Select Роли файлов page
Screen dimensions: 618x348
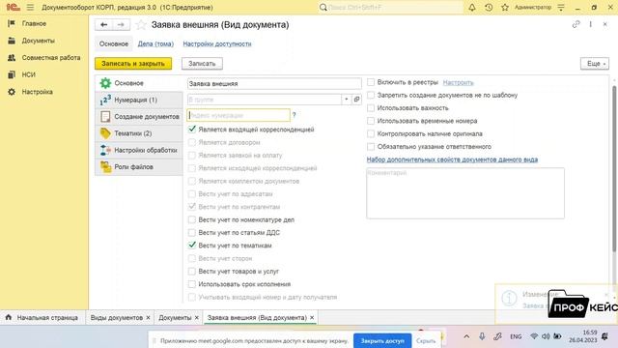coord(139,167)
